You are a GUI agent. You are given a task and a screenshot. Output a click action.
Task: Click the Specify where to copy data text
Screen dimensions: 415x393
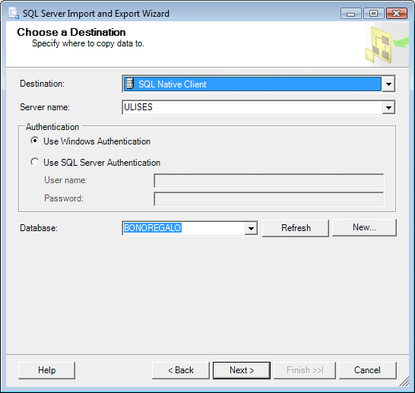pos(88,43)
